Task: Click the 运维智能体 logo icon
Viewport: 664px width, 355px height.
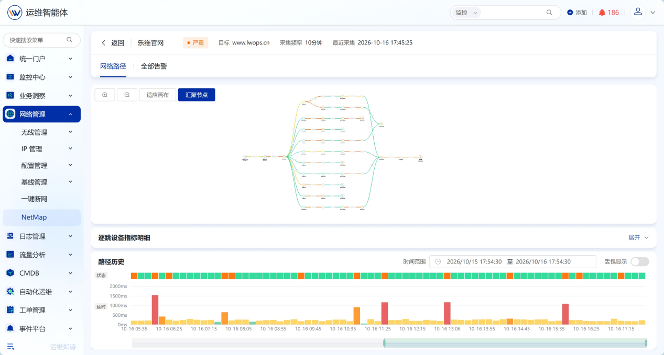Action: point(15,13)
